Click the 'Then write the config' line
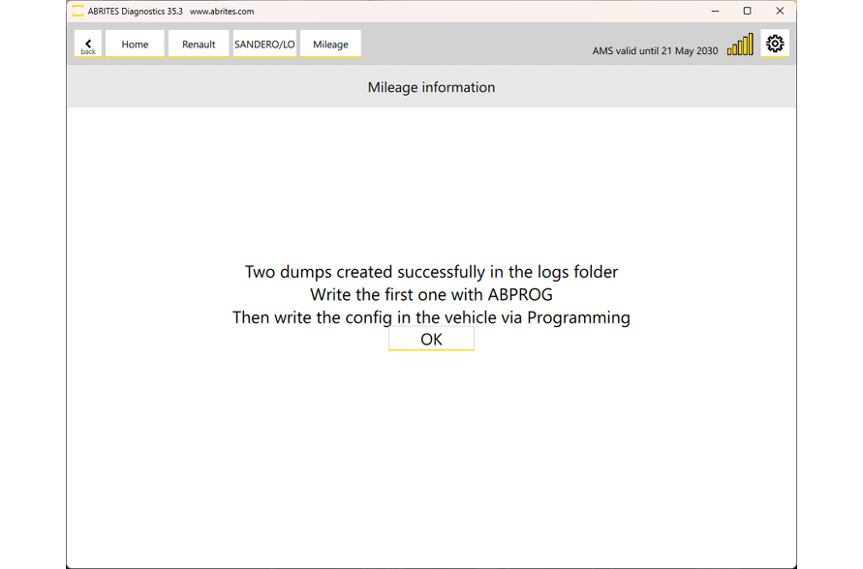Image resolution: width=863 pixels, height=569 pixels. click(x=431, y=317)
